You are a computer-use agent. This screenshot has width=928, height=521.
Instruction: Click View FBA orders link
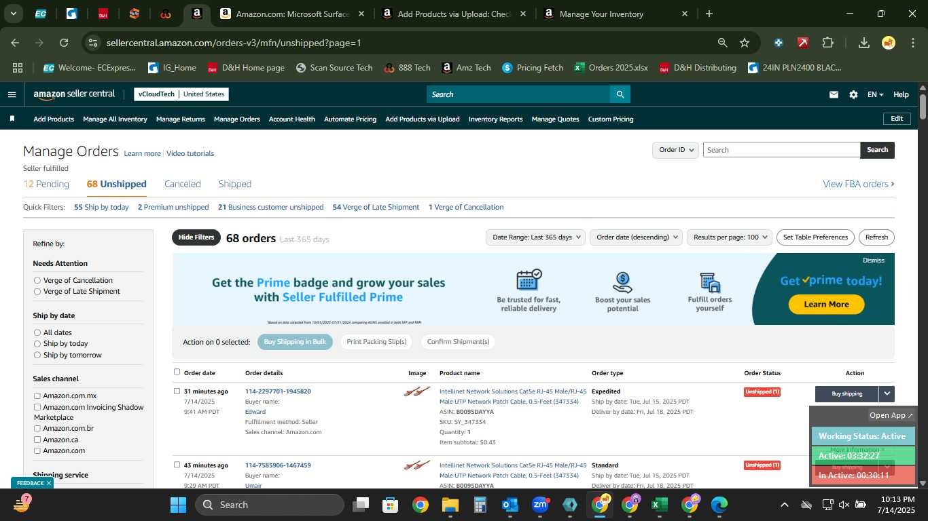click(859, 184)
